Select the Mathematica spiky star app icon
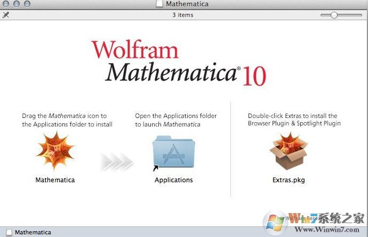Screen dimensions: 368x237 [55, 151]
